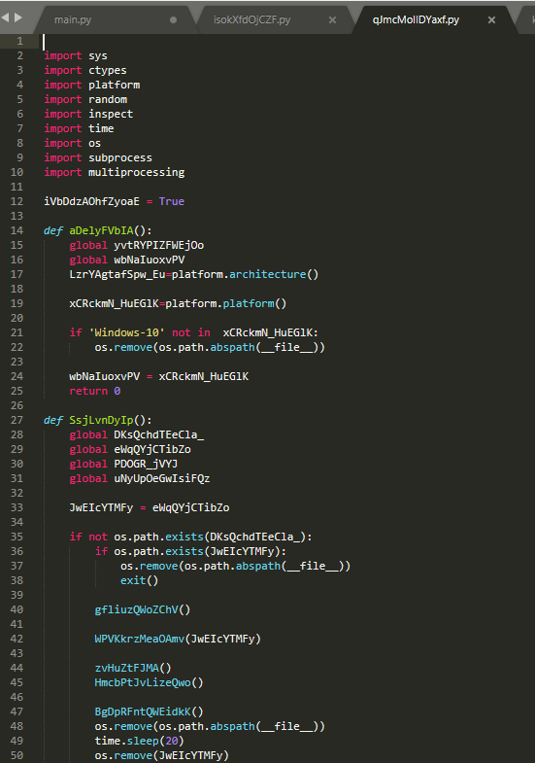Go to next tab with right arrow
Screen dimensions: 535x763
pos(18,17)
